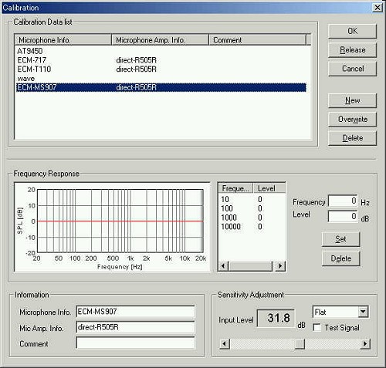Screen dimensions: 386x368
Task: Click the right scroll arrow under the frequency list
Action: click(x=280, y=265)
